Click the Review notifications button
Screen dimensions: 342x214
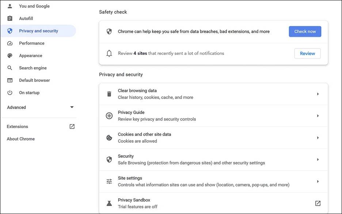[x=307, y=53]
